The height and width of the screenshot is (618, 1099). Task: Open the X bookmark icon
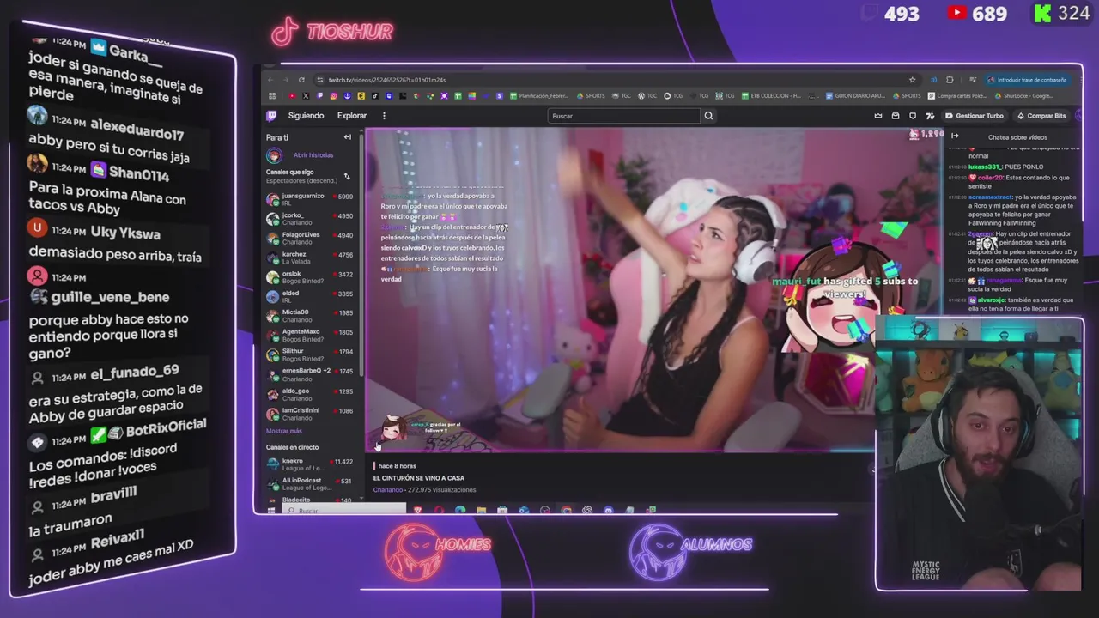click(x=306, y=96)
